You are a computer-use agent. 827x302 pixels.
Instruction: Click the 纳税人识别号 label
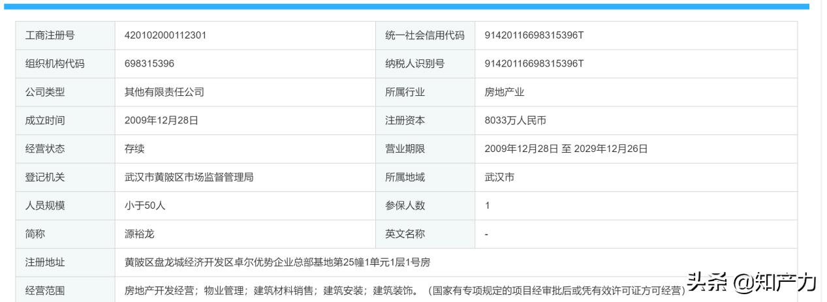[414, 63]
